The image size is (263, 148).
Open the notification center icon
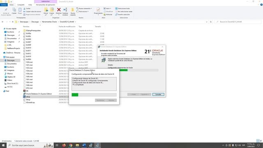pos(258,145)
